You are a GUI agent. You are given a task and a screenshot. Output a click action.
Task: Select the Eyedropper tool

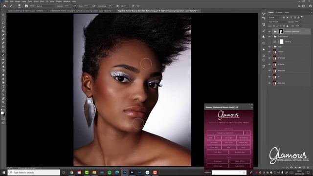tap(3, 35)
